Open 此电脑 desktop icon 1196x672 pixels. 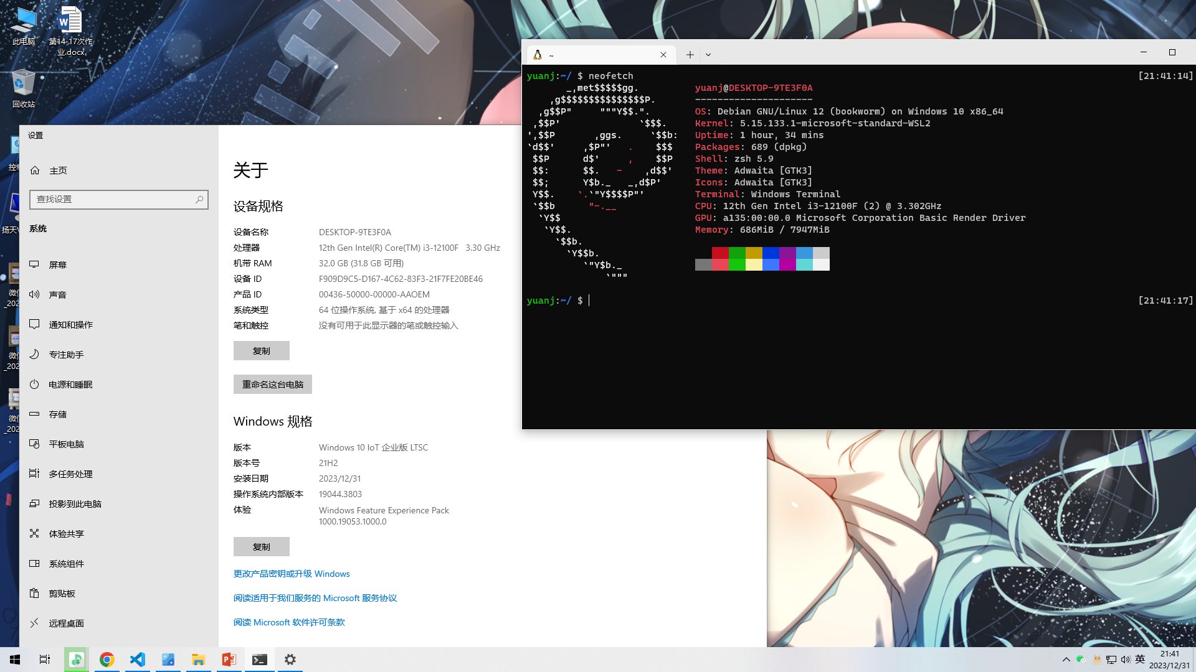tap(24, 27)
